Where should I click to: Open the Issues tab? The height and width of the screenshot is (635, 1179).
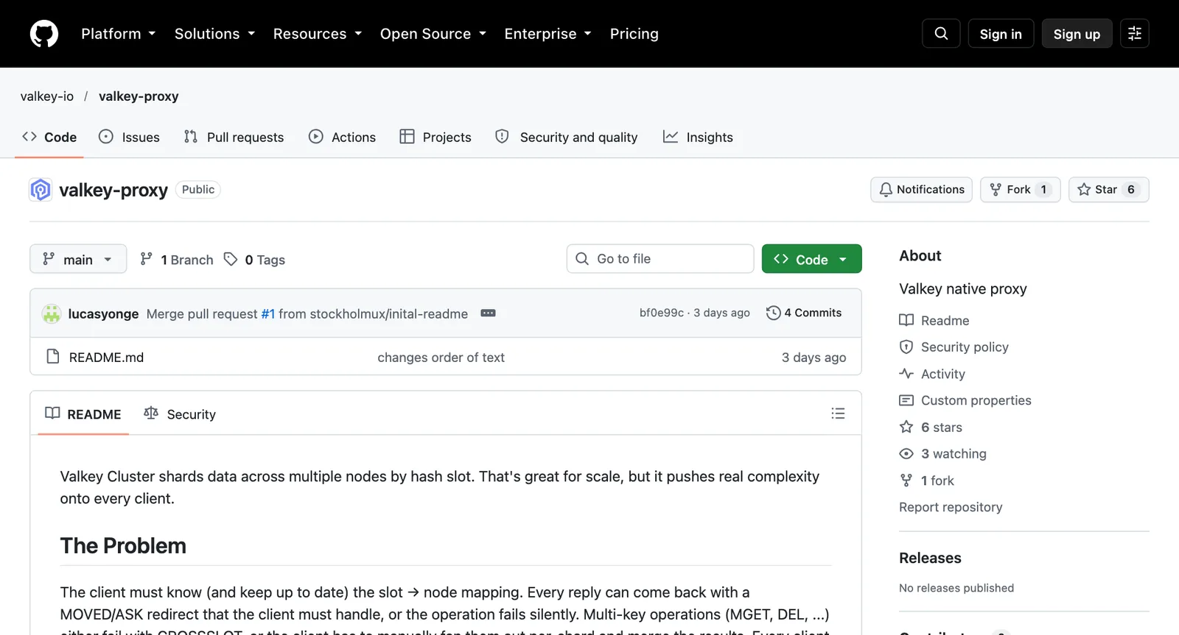click(129, 138)
